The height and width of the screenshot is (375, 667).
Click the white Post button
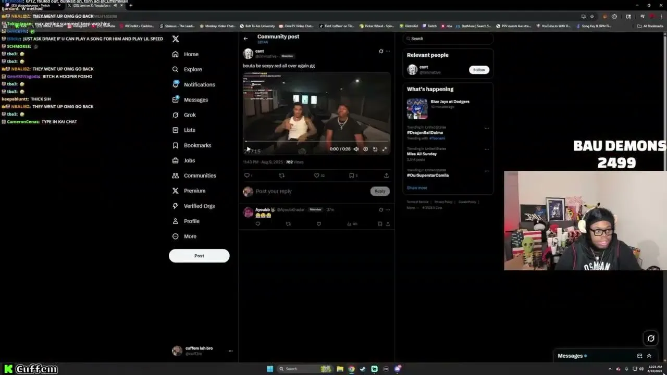point(199,256)
